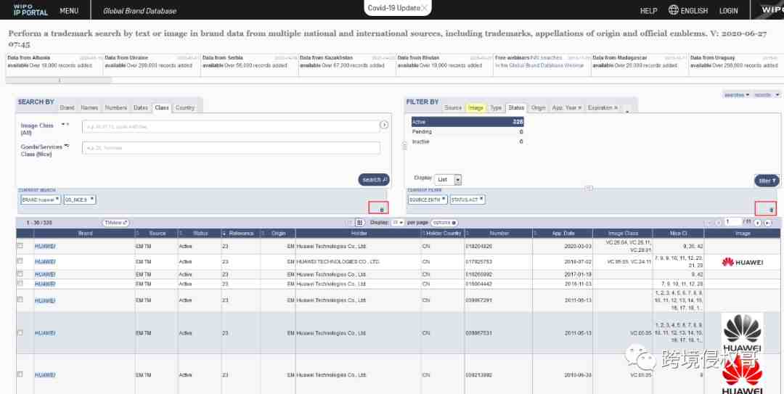Select the Active status filter row
Screen dimensions: 784x394
(x=467, y=121)
